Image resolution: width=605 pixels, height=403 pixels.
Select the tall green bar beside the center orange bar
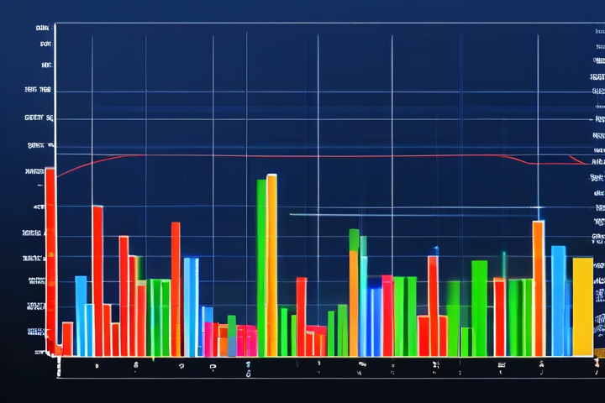point(261,269)
